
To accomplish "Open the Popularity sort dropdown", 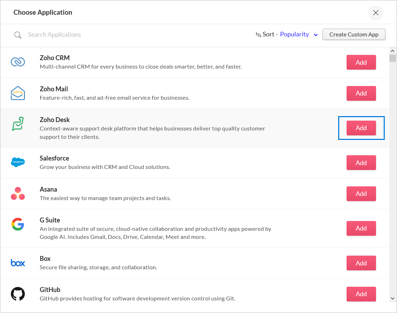I will pos(294,34).
